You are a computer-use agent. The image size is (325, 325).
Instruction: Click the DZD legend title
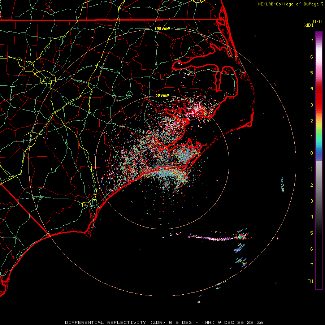pyautogui.click(x=317, y=22)
